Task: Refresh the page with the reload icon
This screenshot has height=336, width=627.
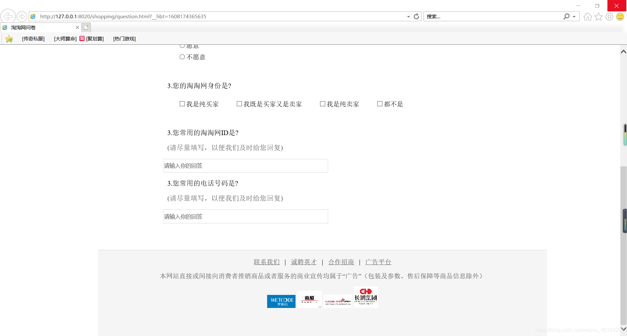Action: [x=416, y=16]
